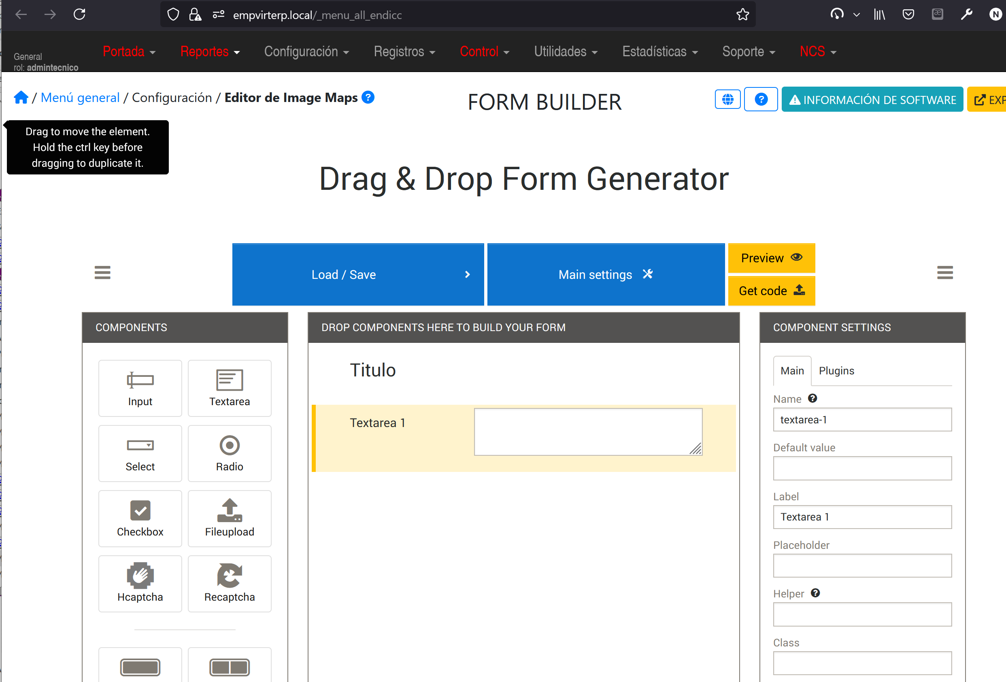Click the Get code button
1006x682 pixels.
click(x=771, y=291)
